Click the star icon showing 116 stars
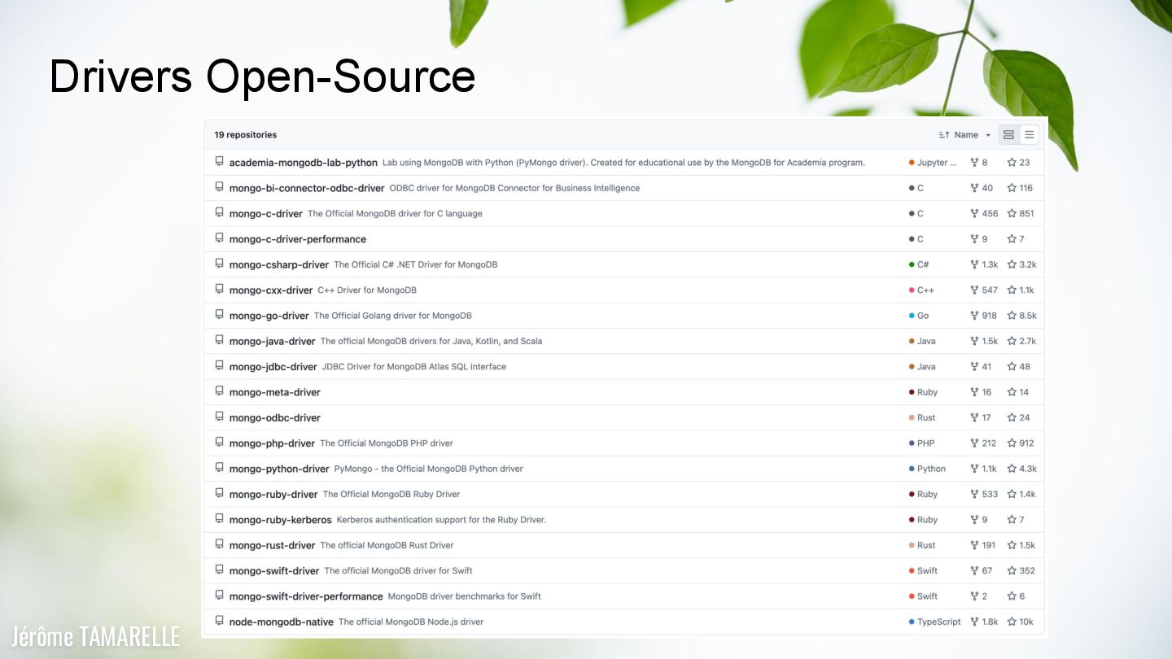This screenshot has height=659, width=1172. point(1012,188)
